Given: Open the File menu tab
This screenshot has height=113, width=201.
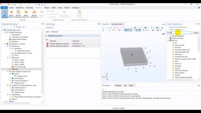Looking at the screenshot, I should pyautogui.click(x=4, y=8).
